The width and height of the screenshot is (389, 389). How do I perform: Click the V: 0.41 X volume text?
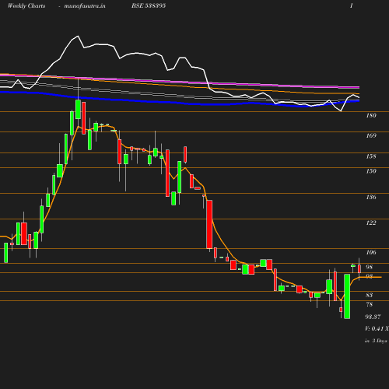coord(377,329)
